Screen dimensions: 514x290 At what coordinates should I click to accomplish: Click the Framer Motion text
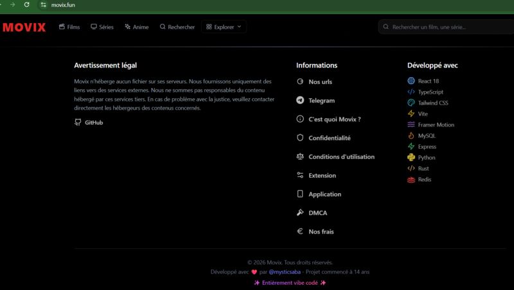tap(436, 124)
